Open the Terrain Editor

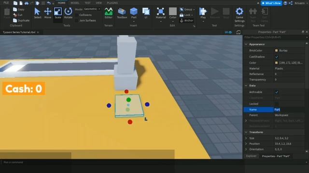click(108, 13)
